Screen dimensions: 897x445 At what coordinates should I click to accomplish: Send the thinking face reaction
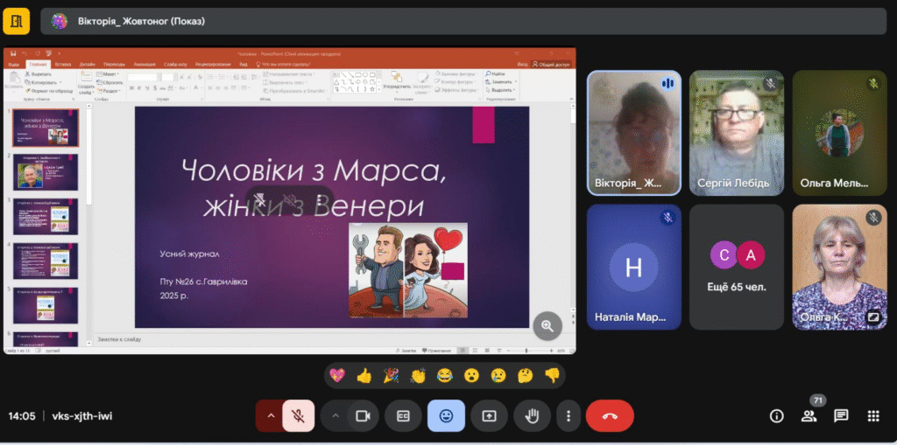(x=525, y=376)
